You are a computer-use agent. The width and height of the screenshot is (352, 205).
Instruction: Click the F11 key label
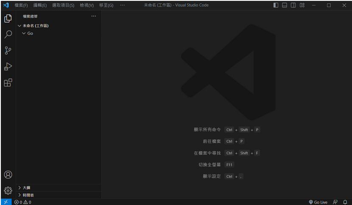tap(229, 165)
